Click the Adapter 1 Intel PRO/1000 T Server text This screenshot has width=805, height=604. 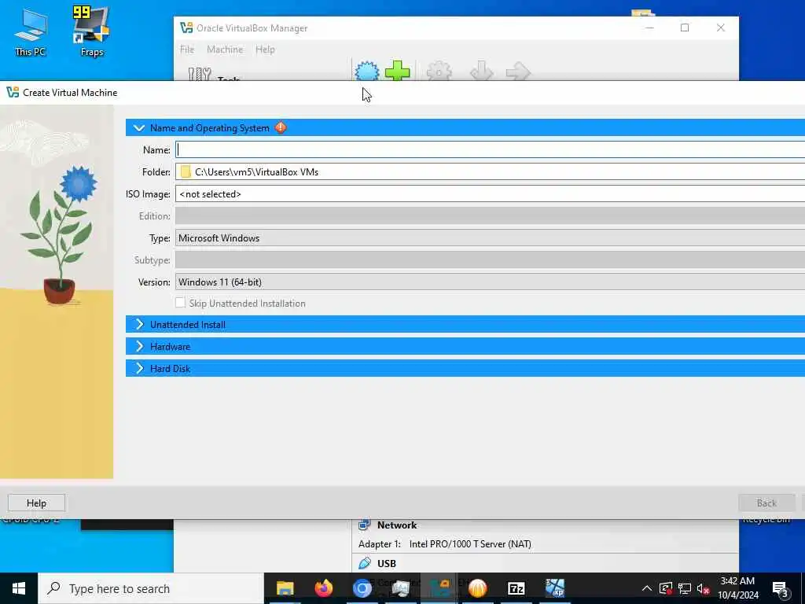(445, 544)
